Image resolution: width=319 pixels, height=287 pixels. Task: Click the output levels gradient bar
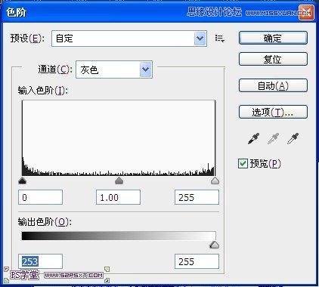tap(119, 236)
